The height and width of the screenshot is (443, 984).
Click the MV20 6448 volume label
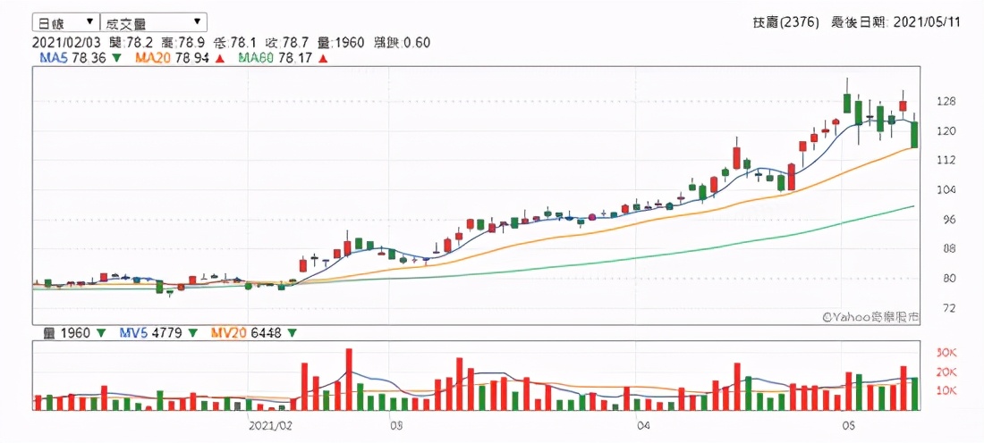[x=247, y=333]
